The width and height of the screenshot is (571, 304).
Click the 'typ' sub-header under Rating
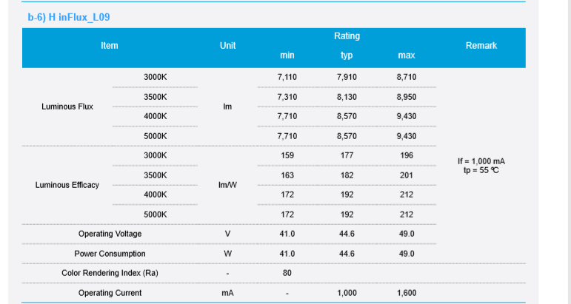tap(347, 55)
